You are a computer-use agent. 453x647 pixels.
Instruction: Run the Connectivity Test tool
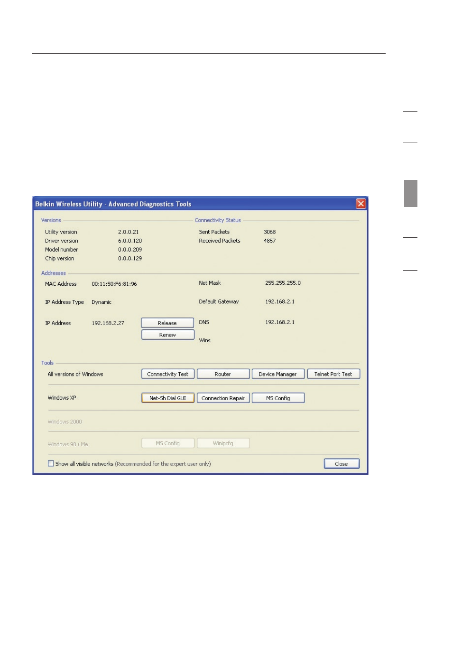(168, 374)
